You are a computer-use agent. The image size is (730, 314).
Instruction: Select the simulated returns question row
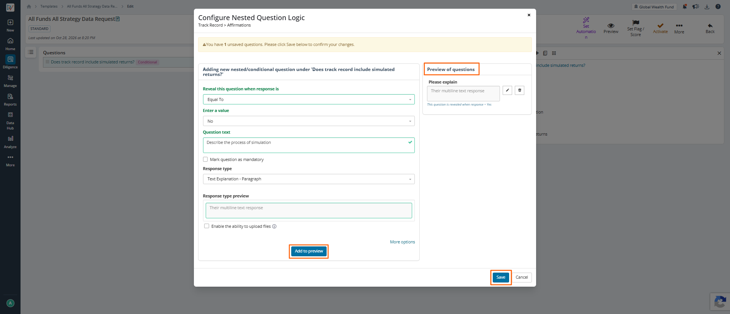(119, 62)
